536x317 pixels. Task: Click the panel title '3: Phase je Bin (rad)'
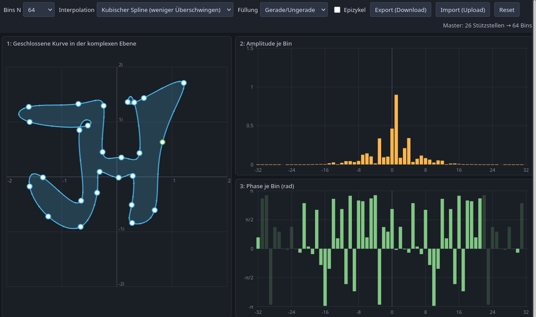(267, 186)
